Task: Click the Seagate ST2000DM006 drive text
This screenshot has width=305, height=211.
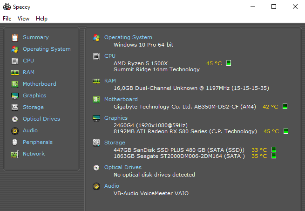Action: click(179, 156)
